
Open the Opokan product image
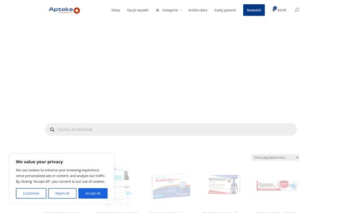[x=277, y=186]
